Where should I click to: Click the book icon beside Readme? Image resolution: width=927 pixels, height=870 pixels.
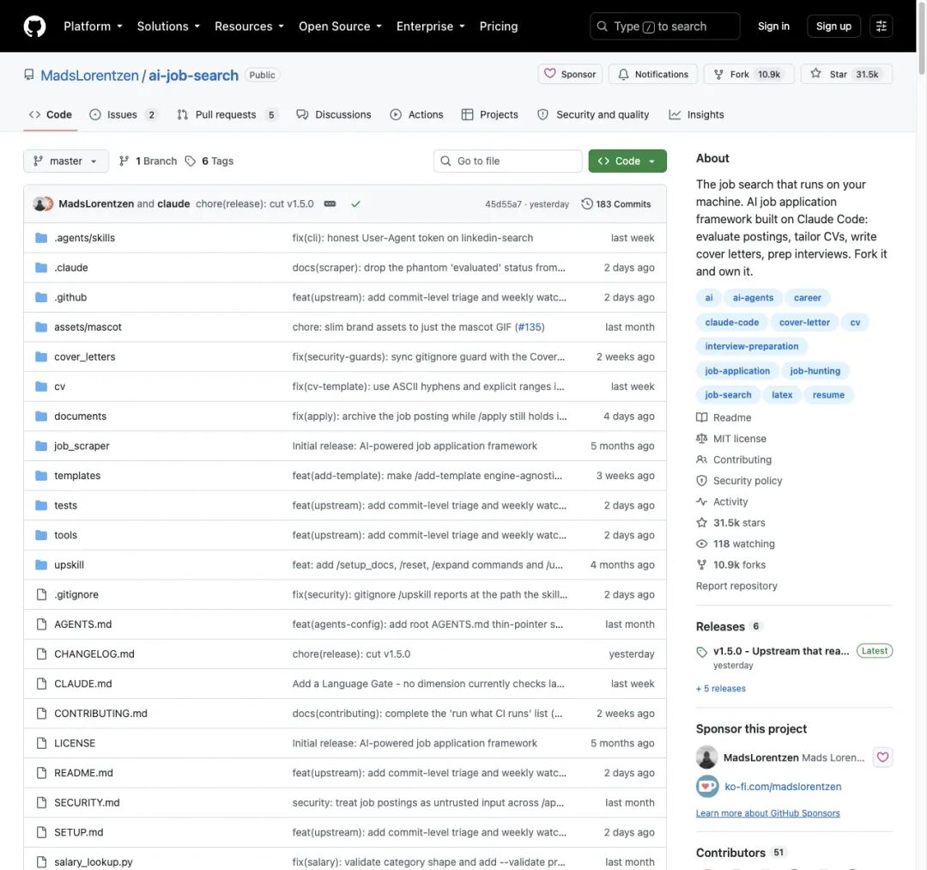coord(702,417)
